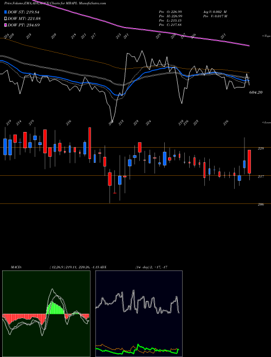Click the thick green line in ADX panel

point(138,350)
